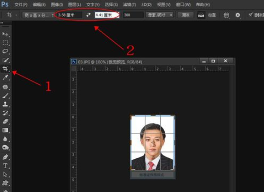Select the Clone Stamp tool
The width and height of the screenshot is (264, 192).
click(5, 104)
